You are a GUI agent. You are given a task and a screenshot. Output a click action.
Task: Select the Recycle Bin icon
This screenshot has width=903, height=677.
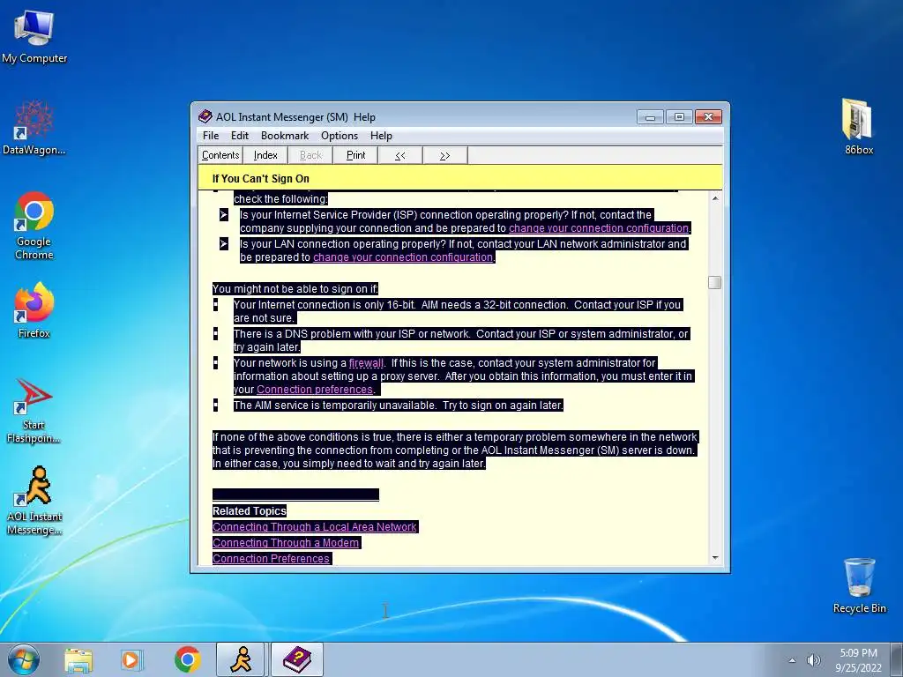859,585
